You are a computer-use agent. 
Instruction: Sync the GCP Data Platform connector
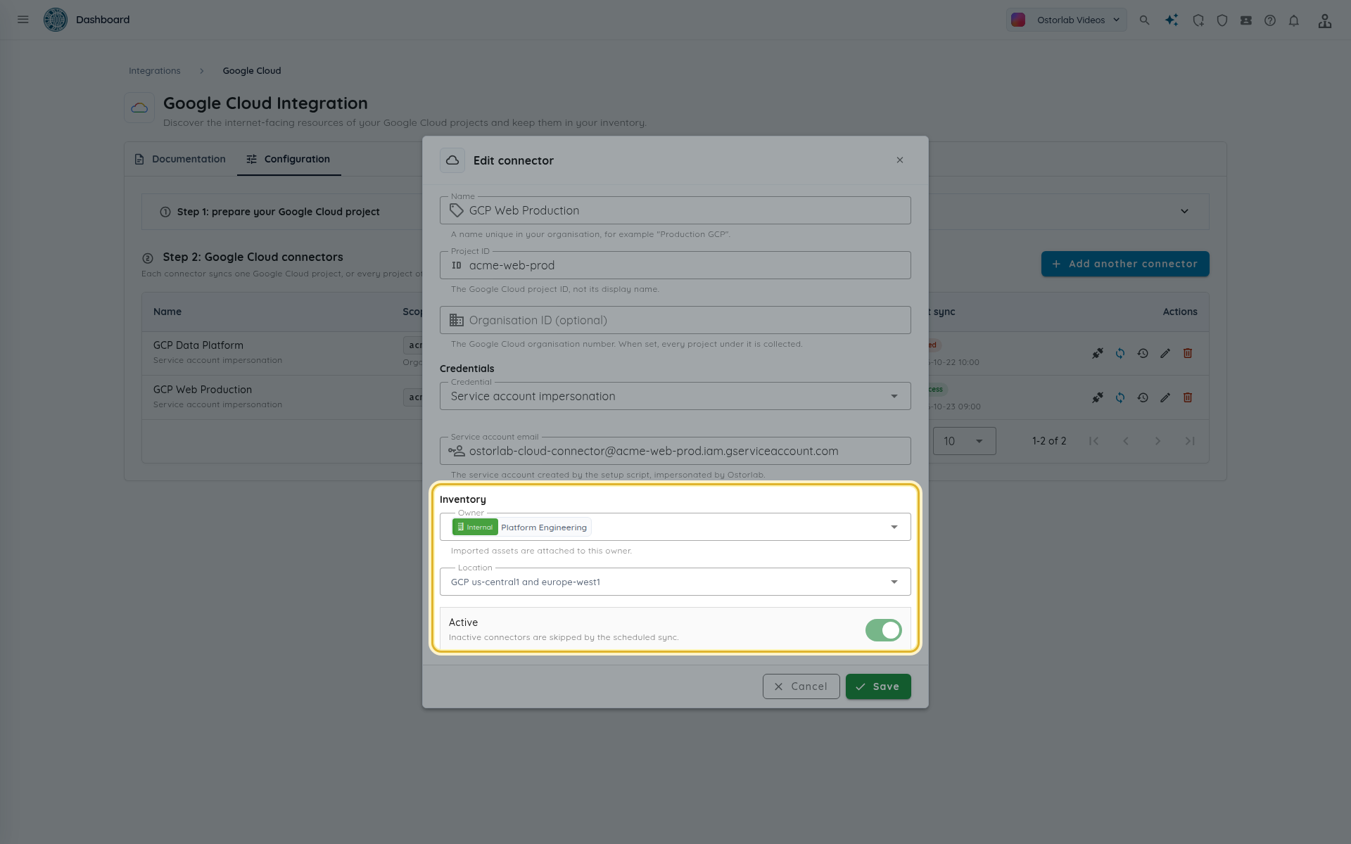(x=1120, y=353)
